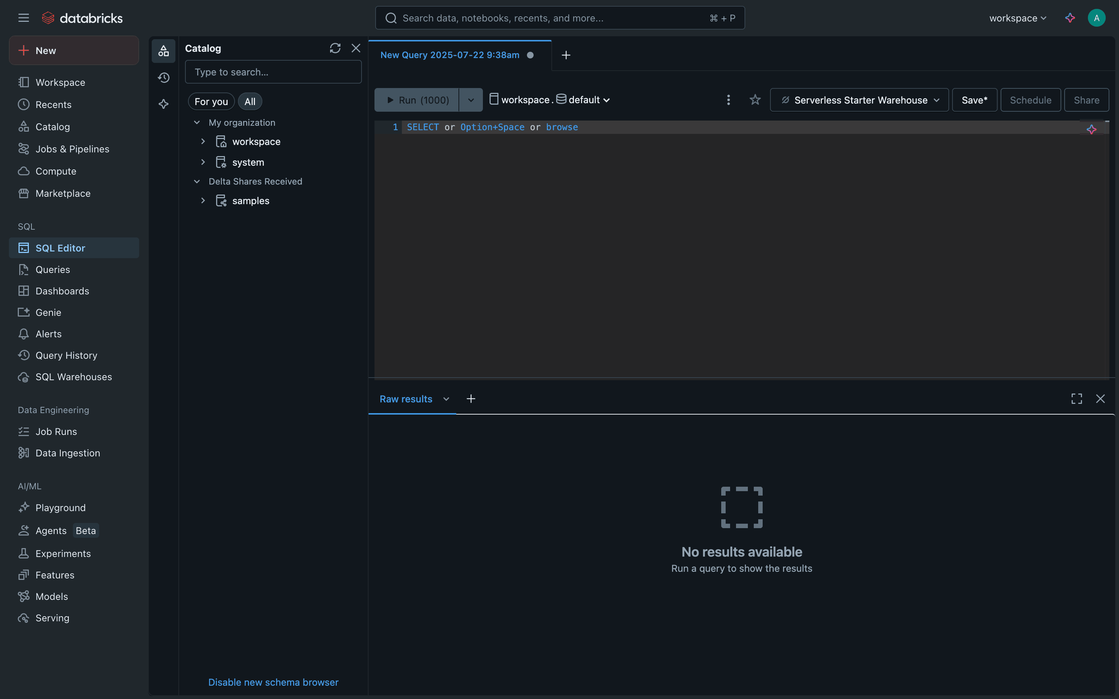The height and width of the screenshot is (699, 1119).
Task: Switch to the Raw results tab
Action: 406,399
